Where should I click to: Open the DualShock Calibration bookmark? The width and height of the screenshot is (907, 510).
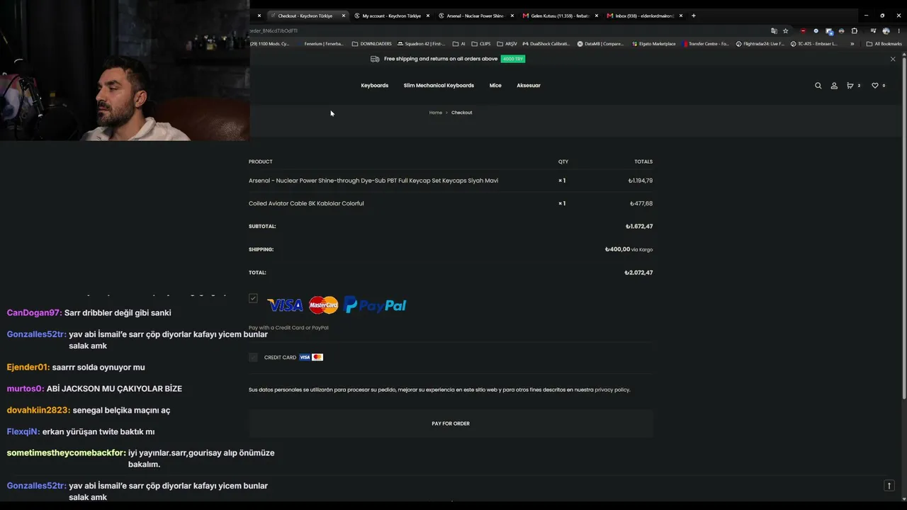[545, 44]
